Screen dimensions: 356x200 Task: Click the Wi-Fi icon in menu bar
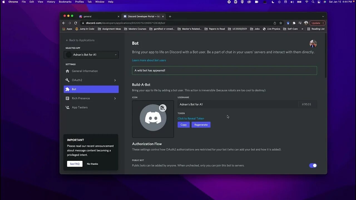click(x=307, y=2)
